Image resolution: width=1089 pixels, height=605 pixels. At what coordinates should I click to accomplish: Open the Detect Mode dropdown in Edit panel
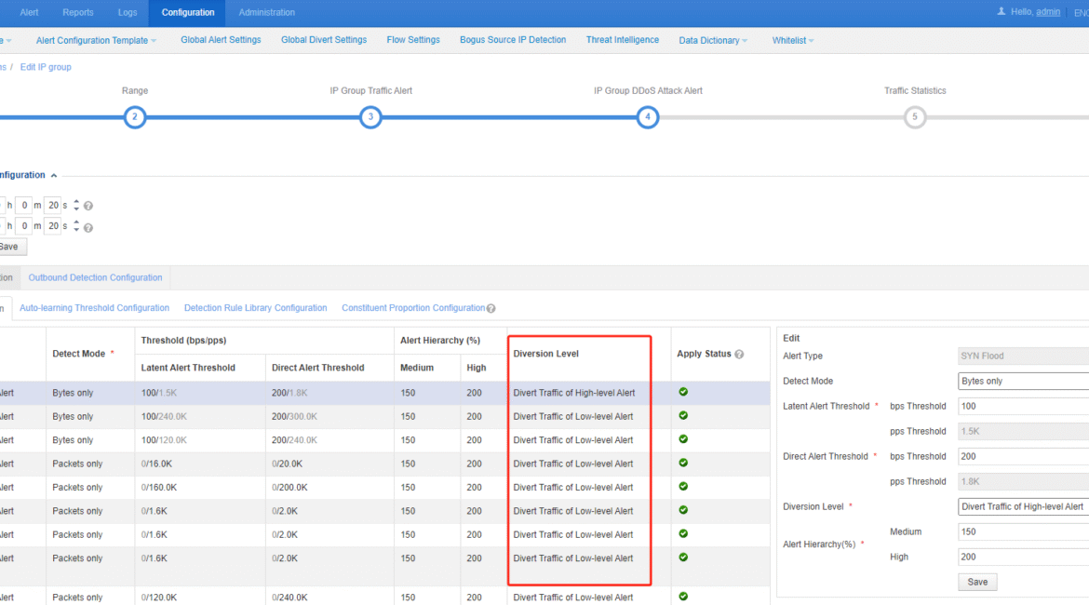[x=1022, y=381]
